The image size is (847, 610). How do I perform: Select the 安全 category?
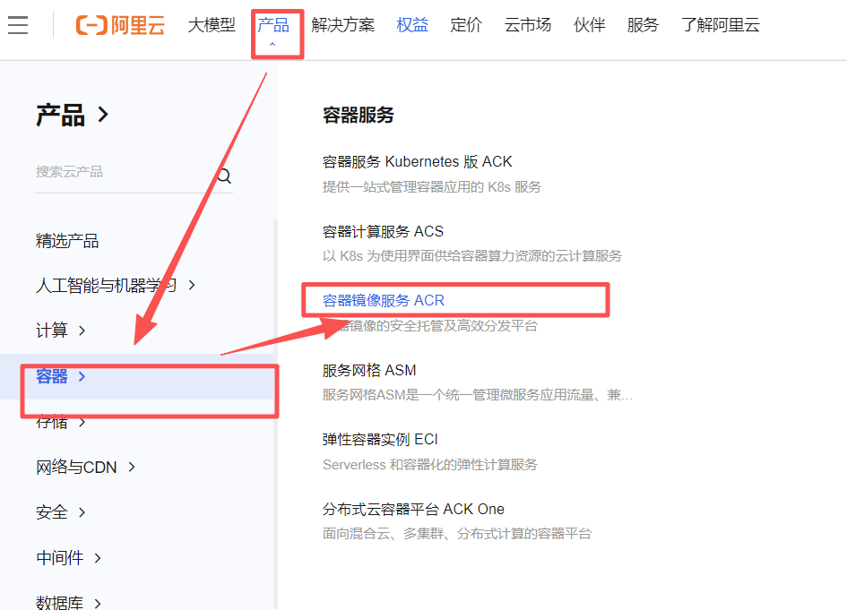click(52, 511)
